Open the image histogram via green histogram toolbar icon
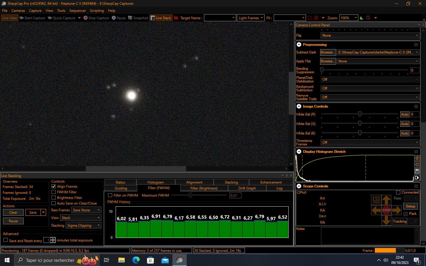The height and width of the screenshot is (266, 426). pyautogui.click(x=362, y=18)
